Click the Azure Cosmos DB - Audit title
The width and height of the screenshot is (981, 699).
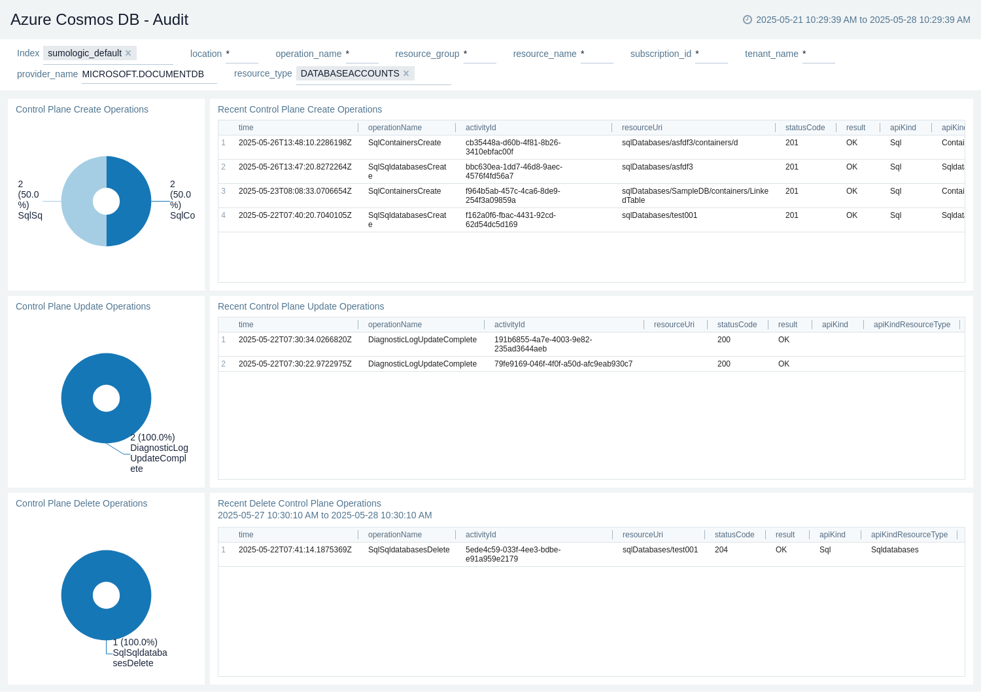coord(99,20)
